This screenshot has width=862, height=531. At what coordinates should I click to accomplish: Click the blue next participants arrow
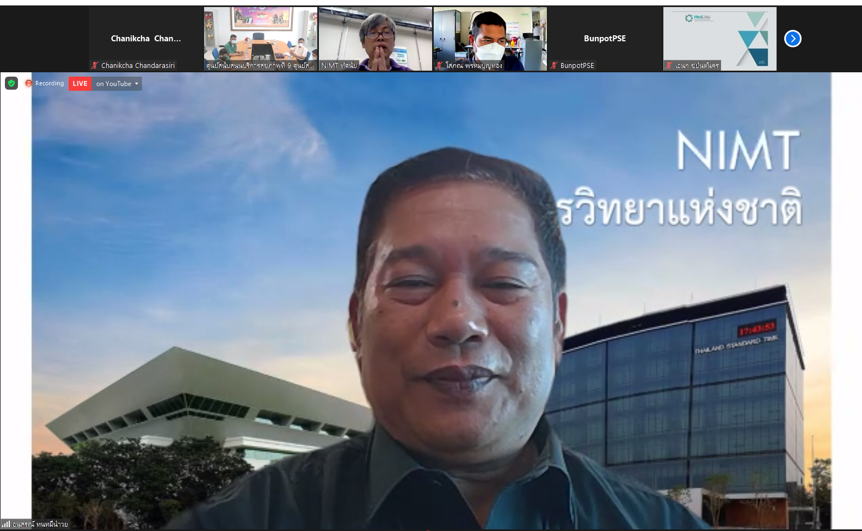(x=792, y=39)
